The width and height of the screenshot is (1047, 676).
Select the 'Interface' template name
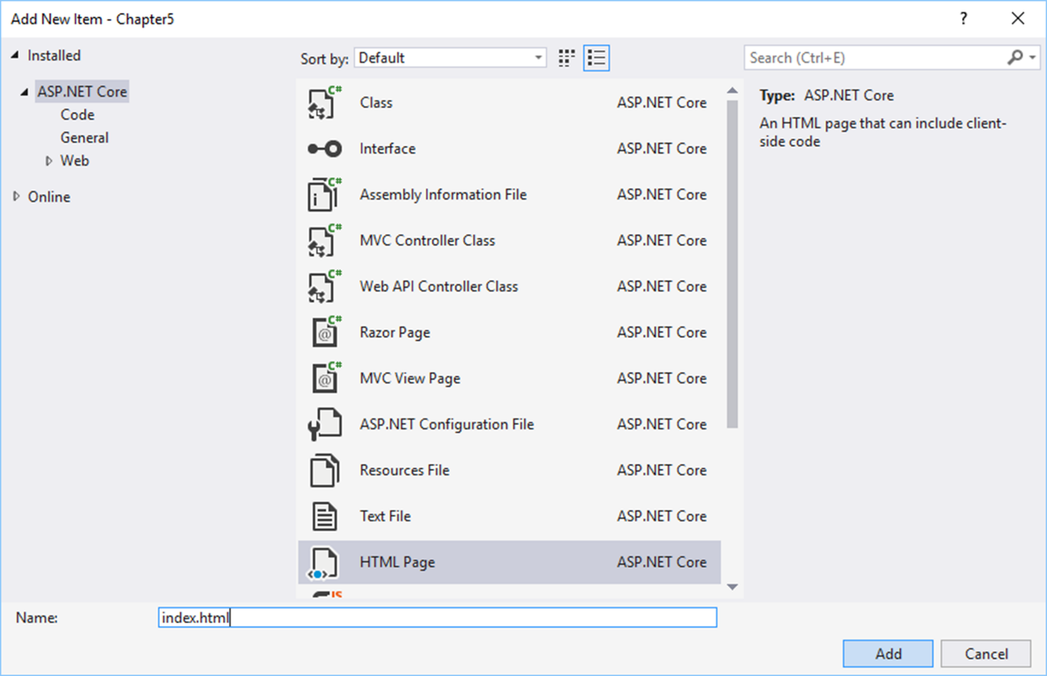[x=387, y=148]
